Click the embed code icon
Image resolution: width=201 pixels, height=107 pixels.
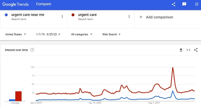[x=188, y=50]
